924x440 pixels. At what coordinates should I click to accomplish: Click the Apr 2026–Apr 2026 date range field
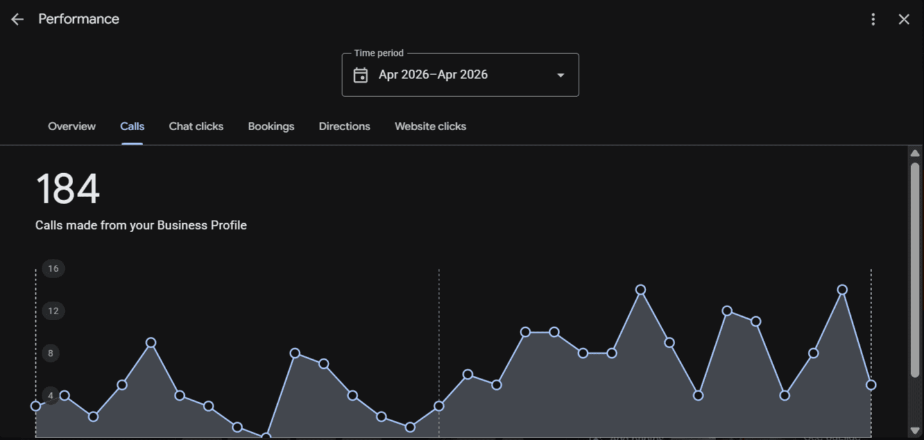tap(460, 75)
